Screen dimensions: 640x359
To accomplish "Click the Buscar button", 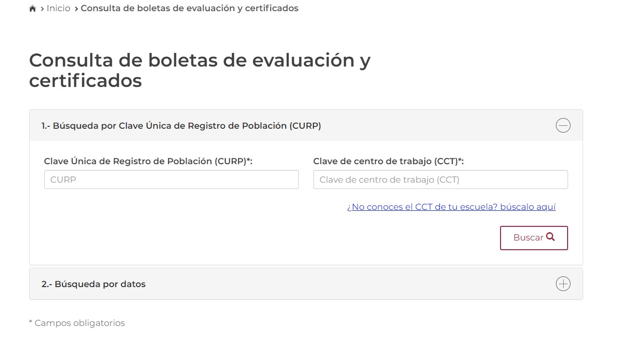I will coord(534,238).
